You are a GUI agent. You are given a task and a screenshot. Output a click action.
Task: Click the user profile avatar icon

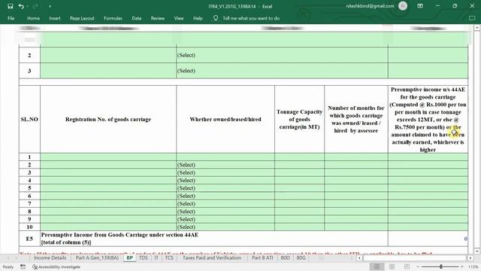click(403, 6)
